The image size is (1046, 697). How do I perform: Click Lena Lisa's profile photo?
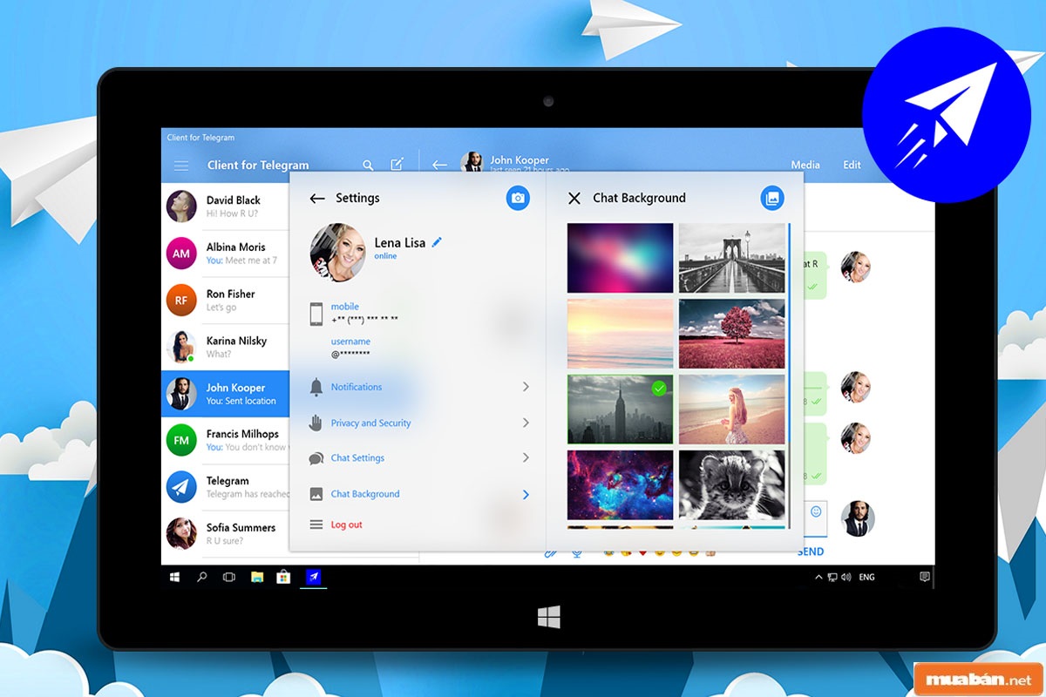point(338,253)
